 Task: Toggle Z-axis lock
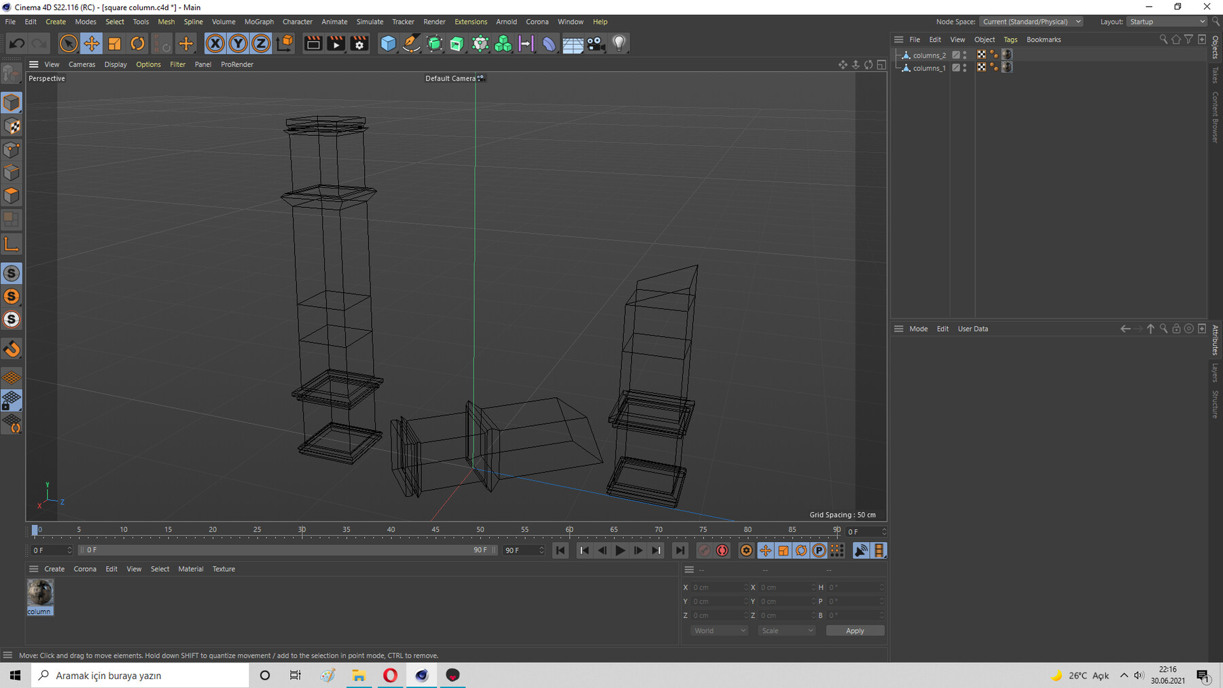tap(261, 43)
